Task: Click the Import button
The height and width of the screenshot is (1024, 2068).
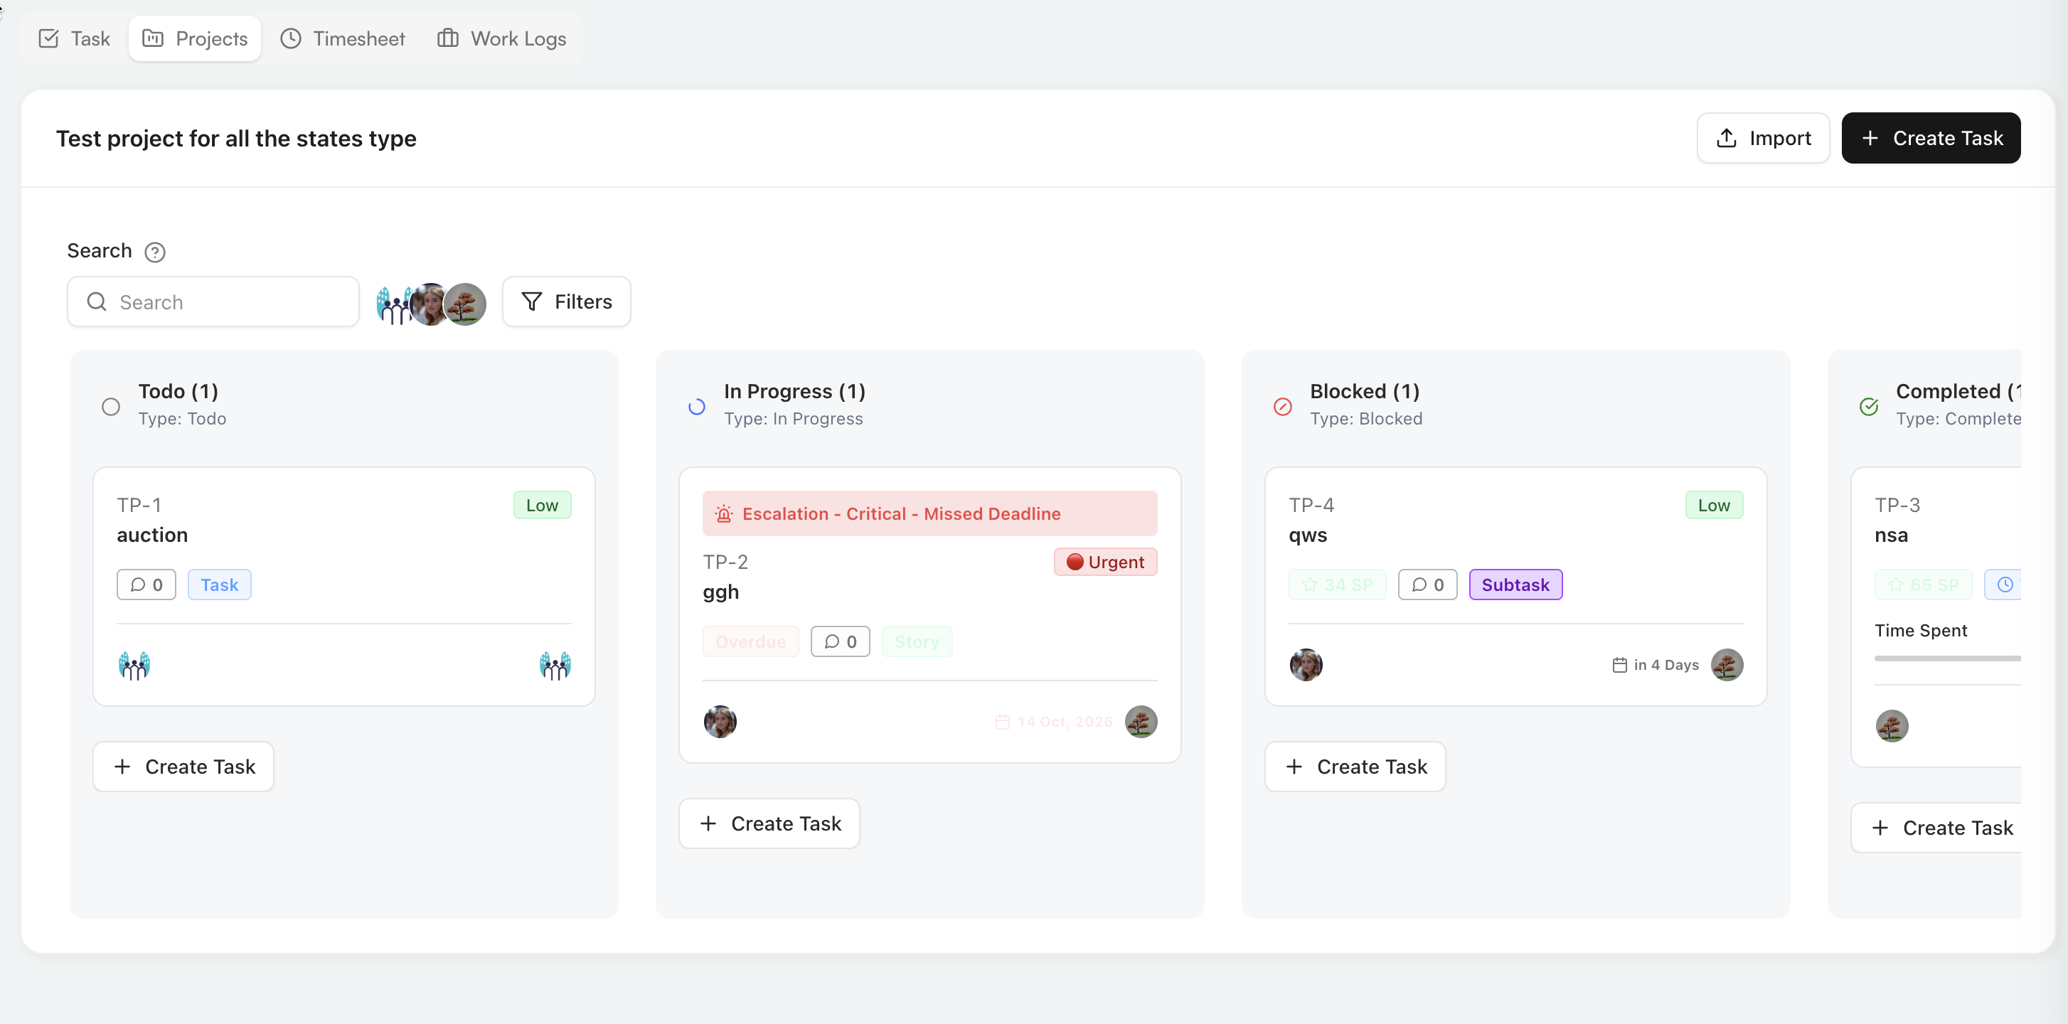Action: (x=1763, y=138)
